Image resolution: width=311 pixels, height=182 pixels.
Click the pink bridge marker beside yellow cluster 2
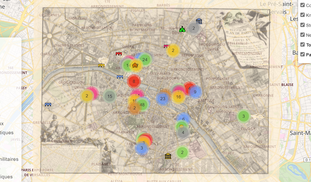click(167, 46)
